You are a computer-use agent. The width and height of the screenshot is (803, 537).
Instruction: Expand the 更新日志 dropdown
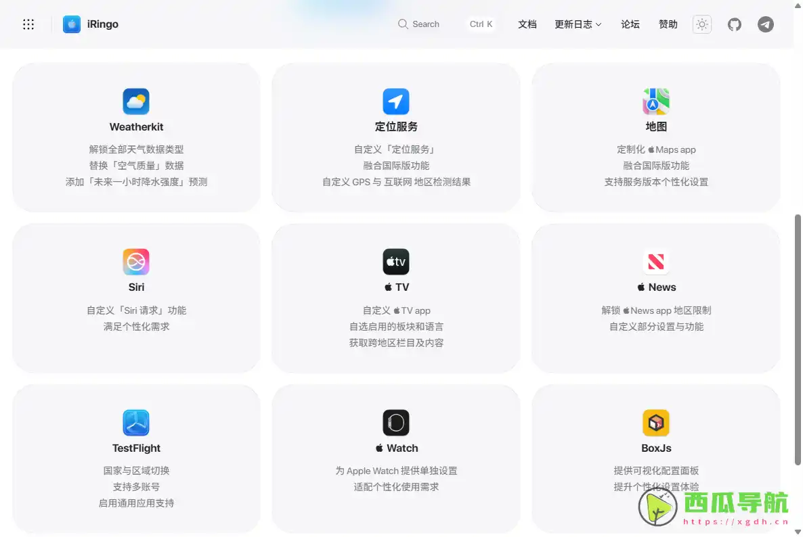point(578,24)
